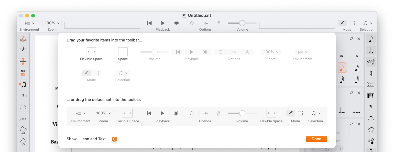This screenshot has height=152, width=394.
Task: Click Playback group in the default set strip
Action: tap(162, 113)
